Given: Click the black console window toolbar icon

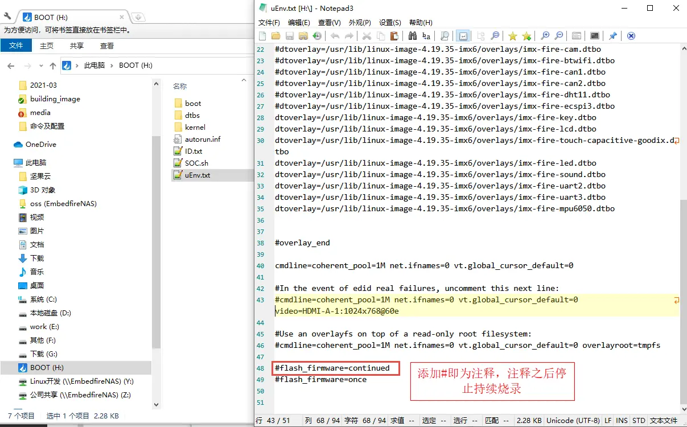Looking at the screenshot, I should click(595, 36).
